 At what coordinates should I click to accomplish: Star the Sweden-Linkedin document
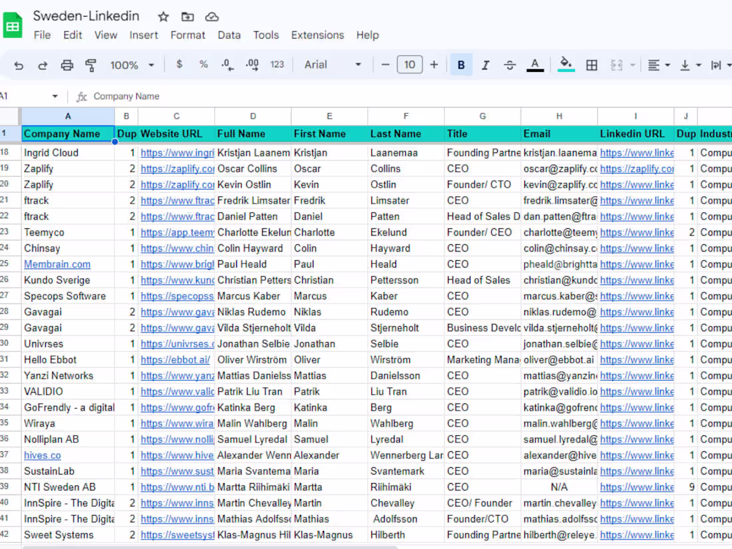click(163, 17)
